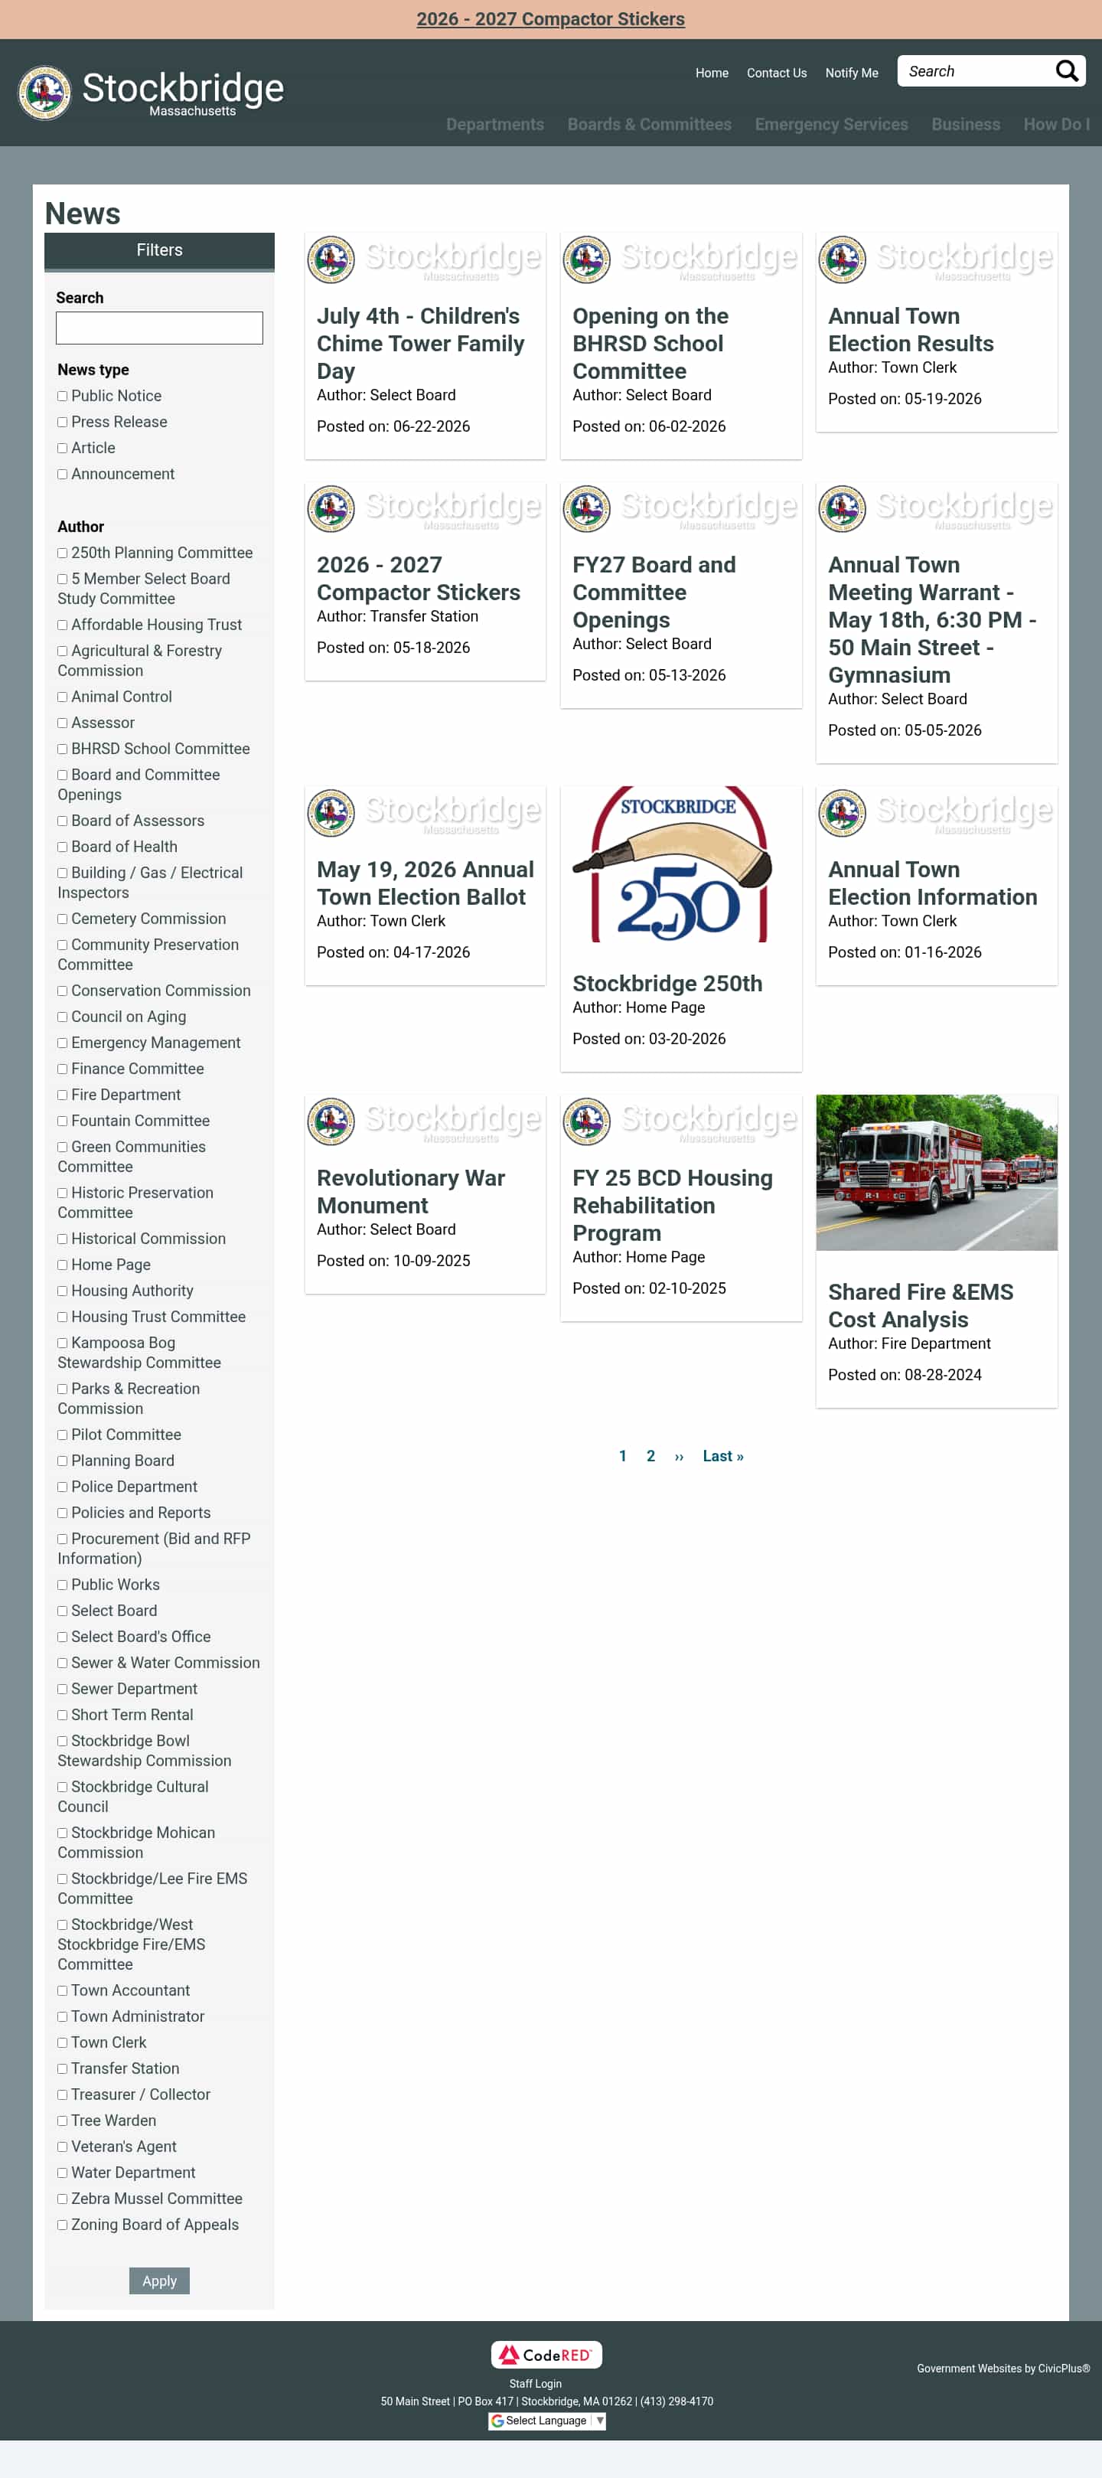Viewport: 1102px width, 2478px height.
Task: Open July 4th Children's Chime Tower article
Action: pyautogui.click(x=420, y=344)
